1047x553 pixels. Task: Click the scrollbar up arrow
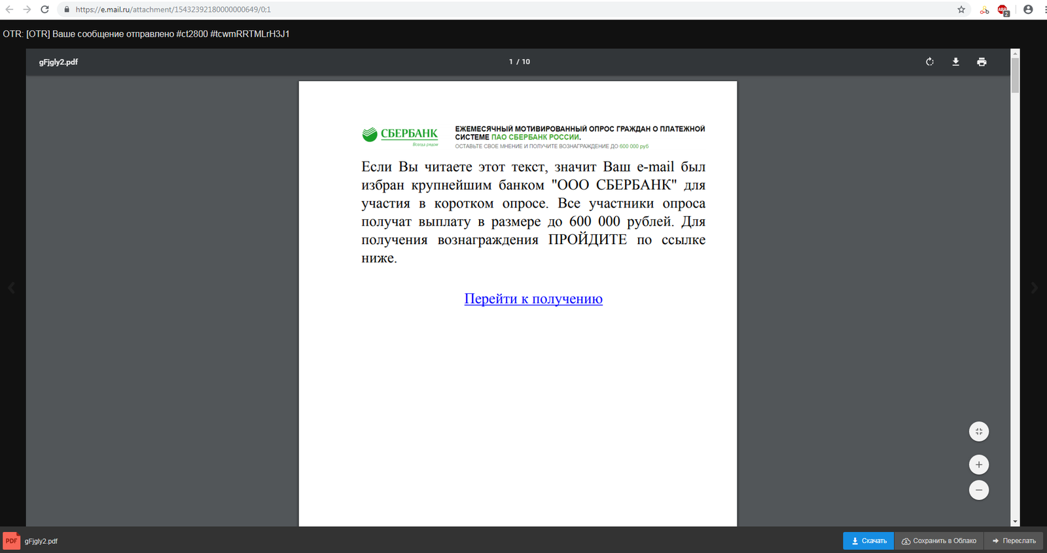[1015, 53]
